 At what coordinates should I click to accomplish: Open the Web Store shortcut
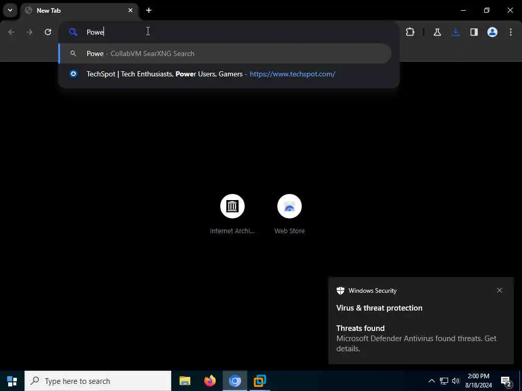tap(290, 214)
